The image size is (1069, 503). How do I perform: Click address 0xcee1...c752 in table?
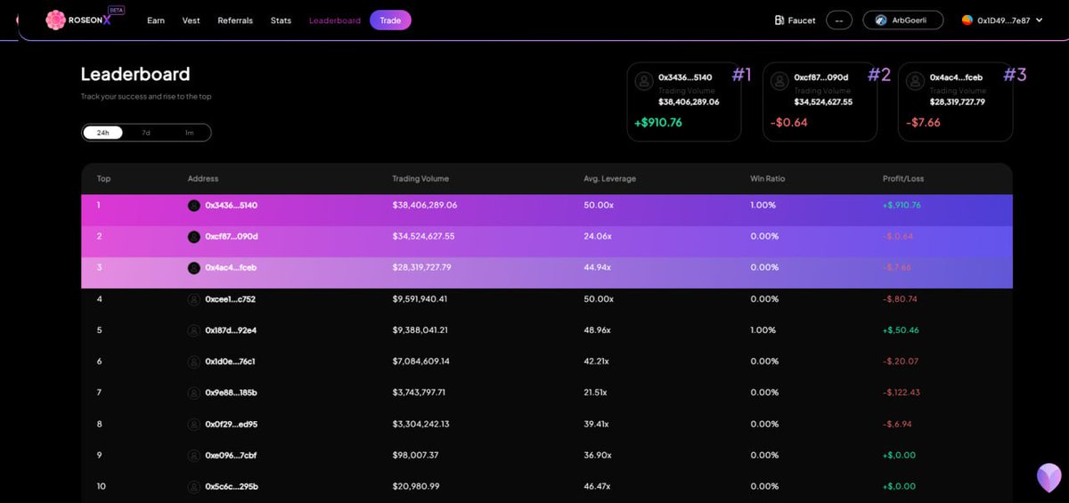(231, 299)
